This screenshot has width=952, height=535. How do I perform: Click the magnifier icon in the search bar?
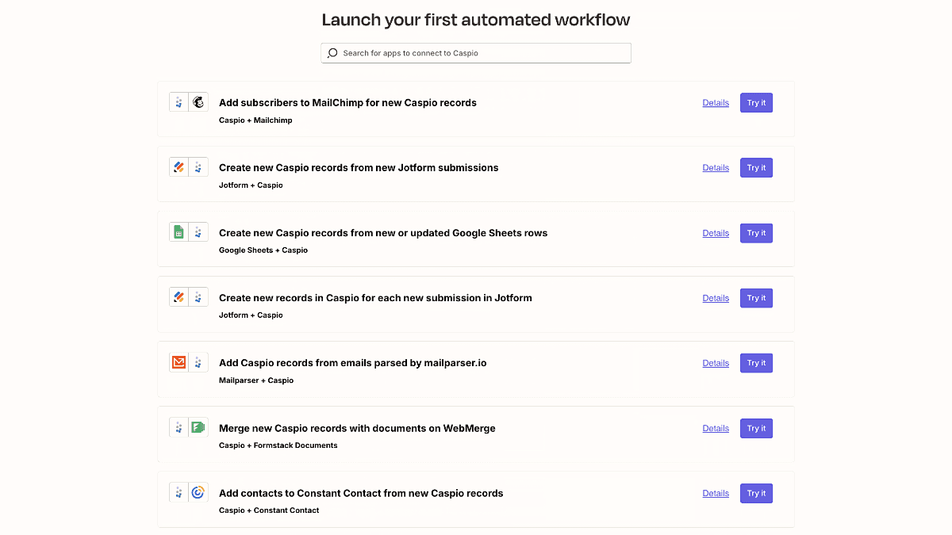pos(332,52)
